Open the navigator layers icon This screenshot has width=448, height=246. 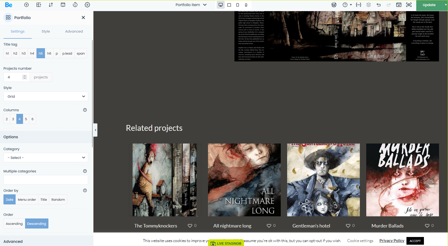[369, 5]
